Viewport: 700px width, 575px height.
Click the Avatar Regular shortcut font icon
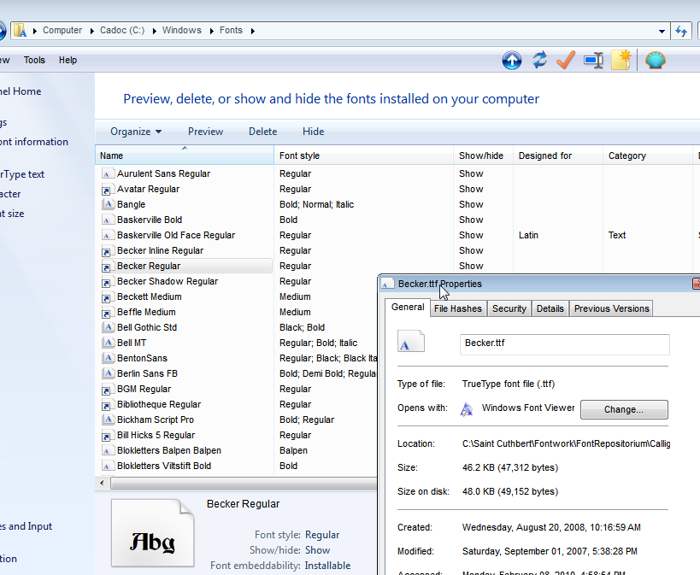coord(107,190)
